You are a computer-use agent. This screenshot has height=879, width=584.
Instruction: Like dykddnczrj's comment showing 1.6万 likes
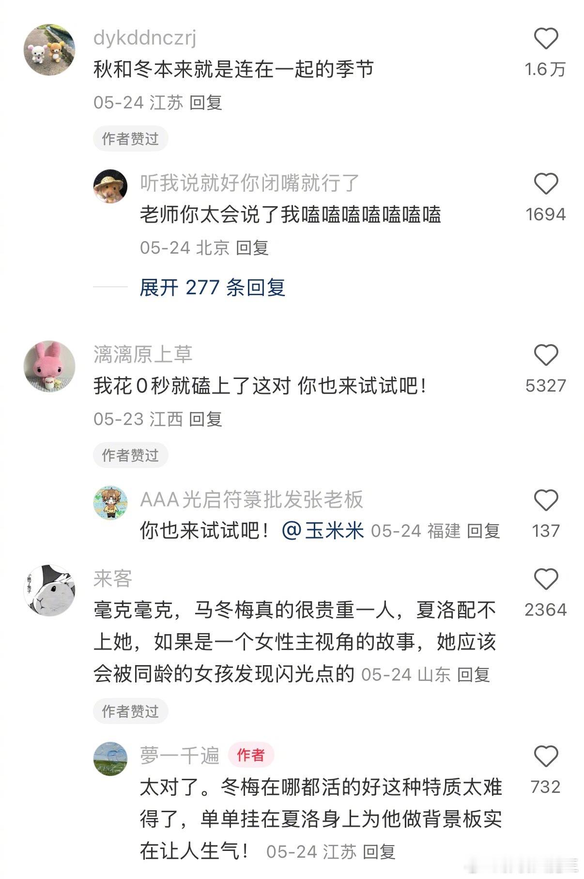pos(546,39)
